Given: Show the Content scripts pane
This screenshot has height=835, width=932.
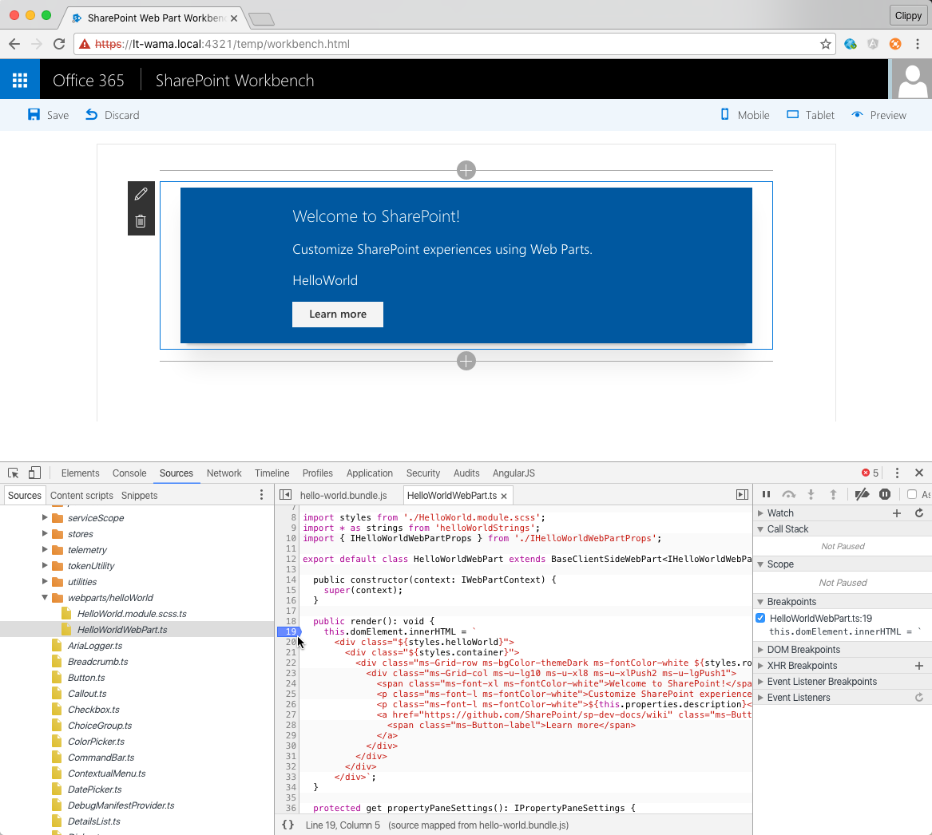Looking at the screenshot, I should click(x=81, y=496).
